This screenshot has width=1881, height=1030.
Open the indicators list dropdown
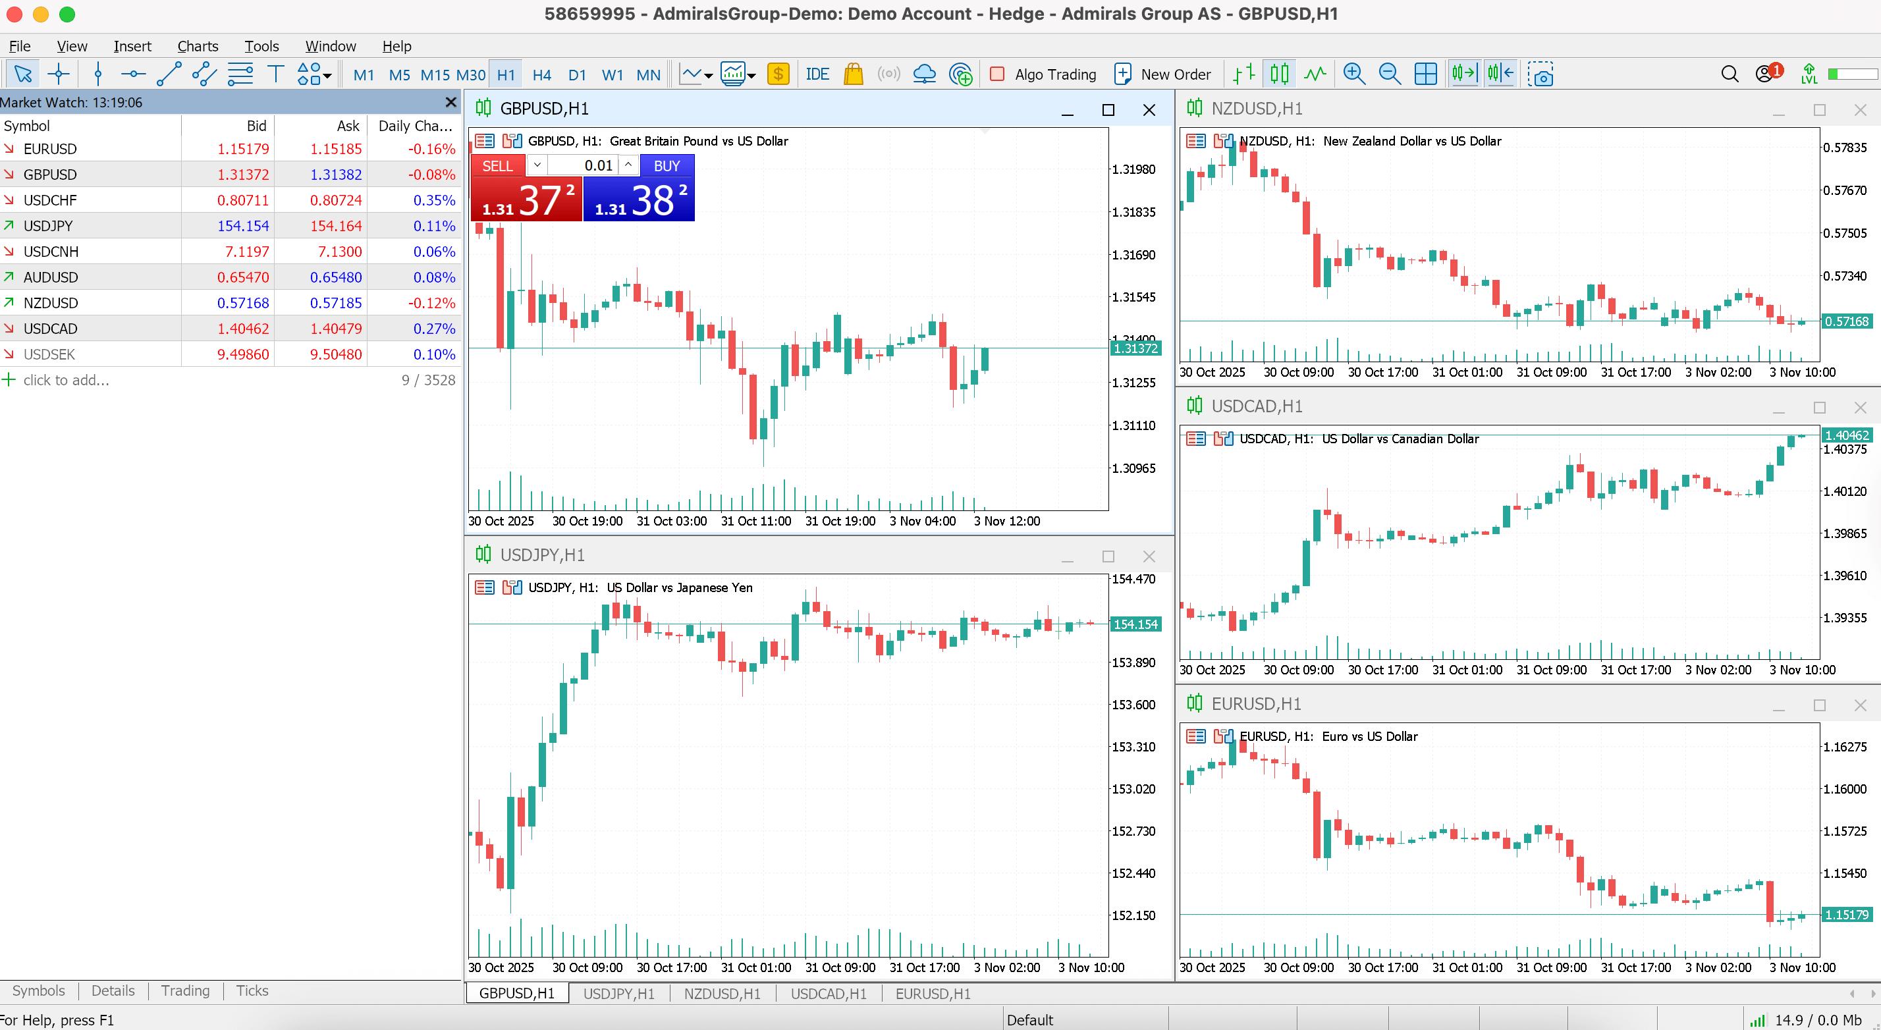click(738, 74)
